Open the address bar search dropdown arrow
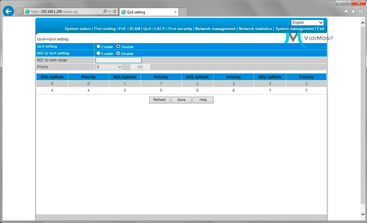This screenshot has height=223, width=367. 109,12
